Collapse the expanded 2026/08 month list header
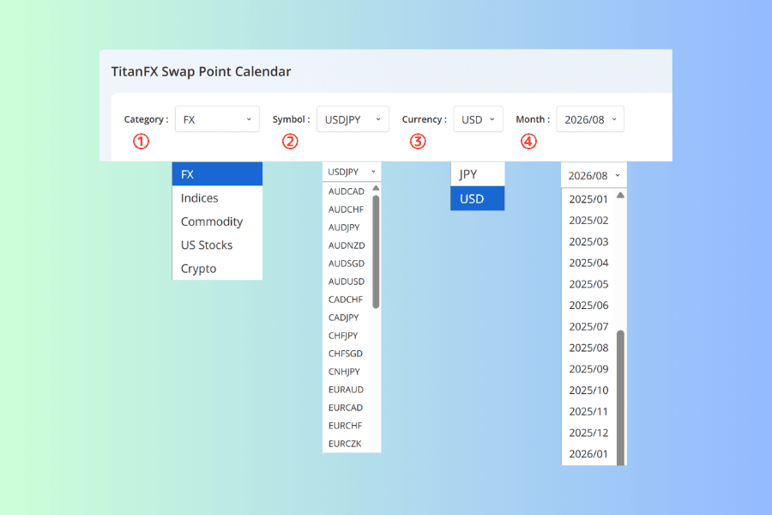Viewport: 772px width, 515px height. pos(594,175)
